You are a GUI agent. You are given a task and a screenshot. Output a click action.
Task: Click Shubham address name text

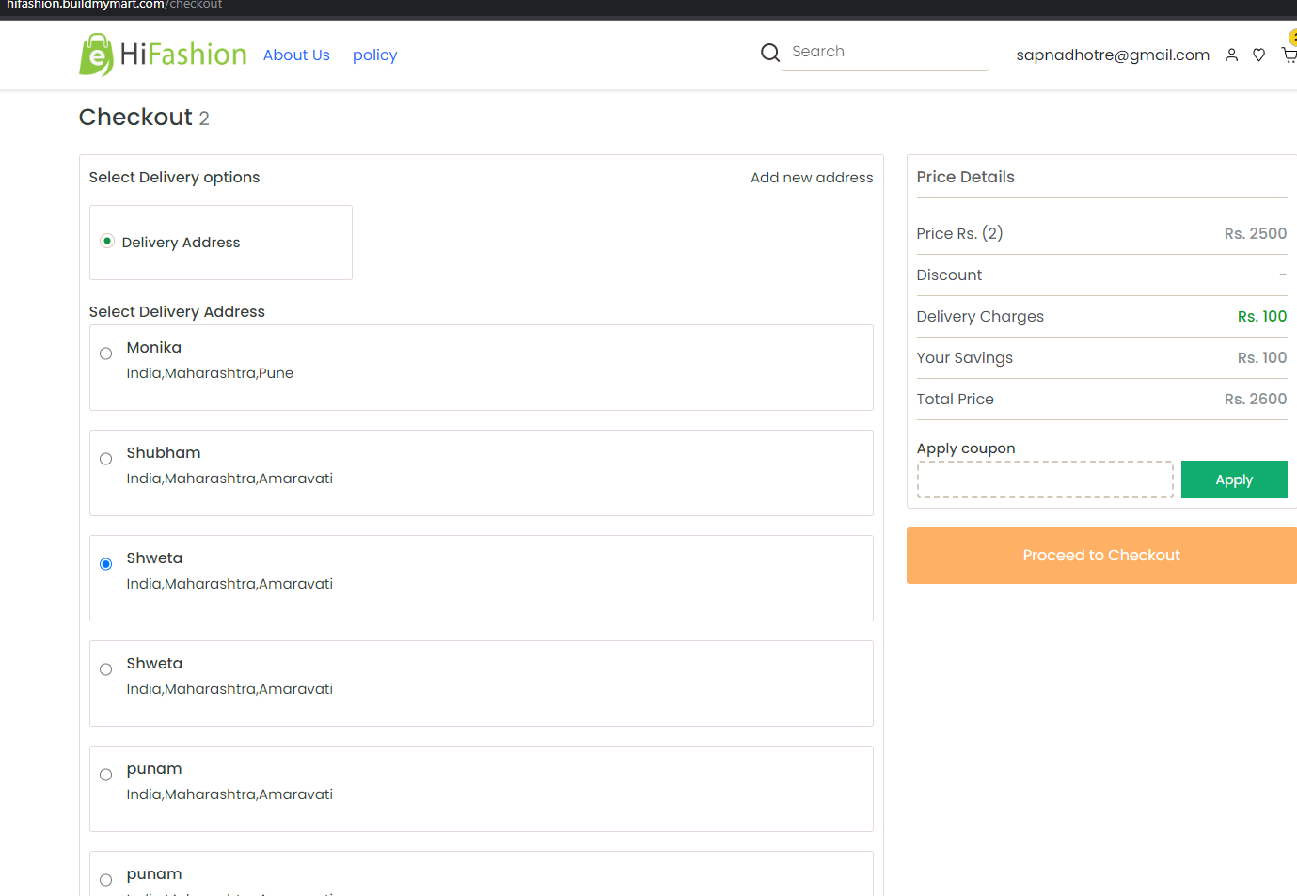coord(164,453)
